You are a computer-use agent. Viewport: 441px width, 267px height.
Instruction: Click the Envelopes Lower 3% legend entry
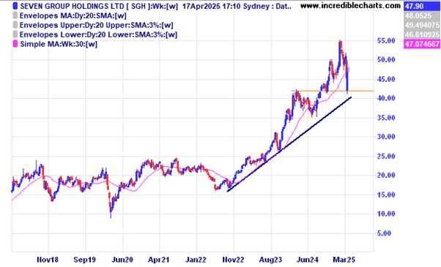coord(98,35)
